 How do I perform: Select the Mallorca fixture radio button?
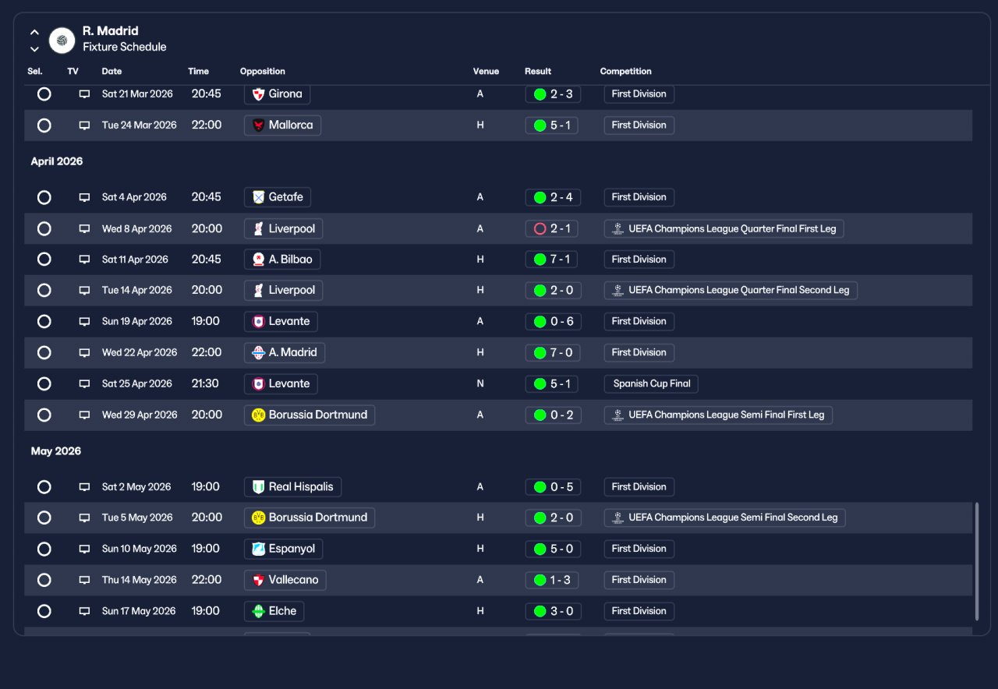(x=44, y=125)
